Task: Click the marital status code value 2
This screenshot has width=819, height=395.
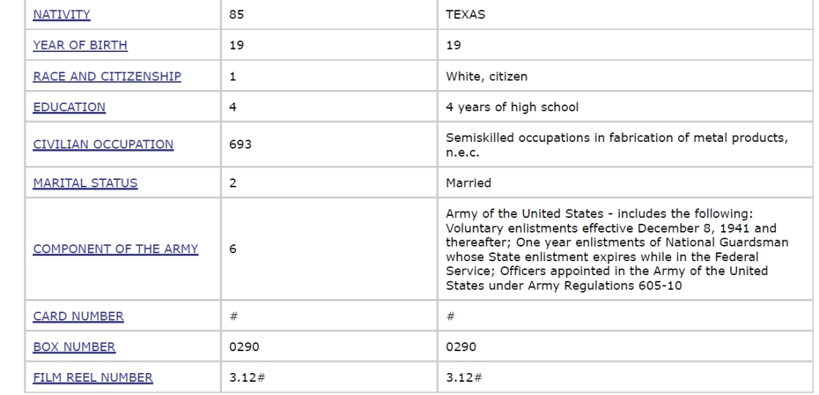Action: tap(233, 183)
